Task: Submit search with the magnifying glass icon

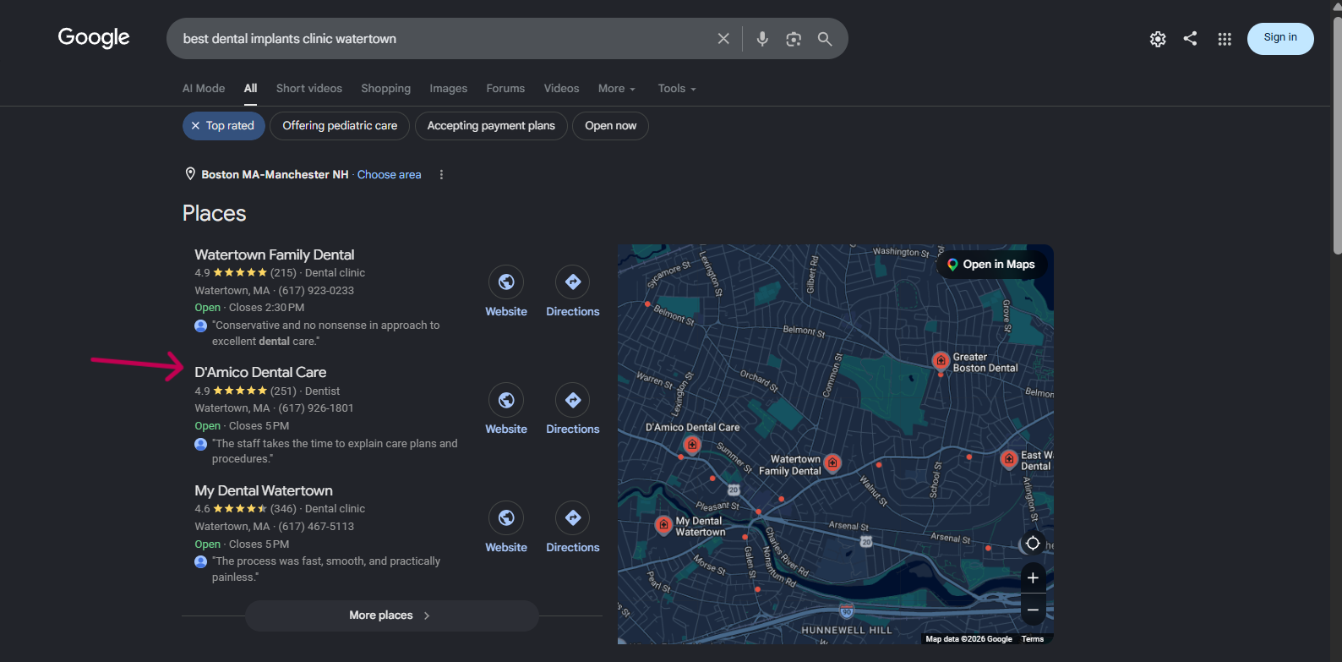Action: point(825,39)
